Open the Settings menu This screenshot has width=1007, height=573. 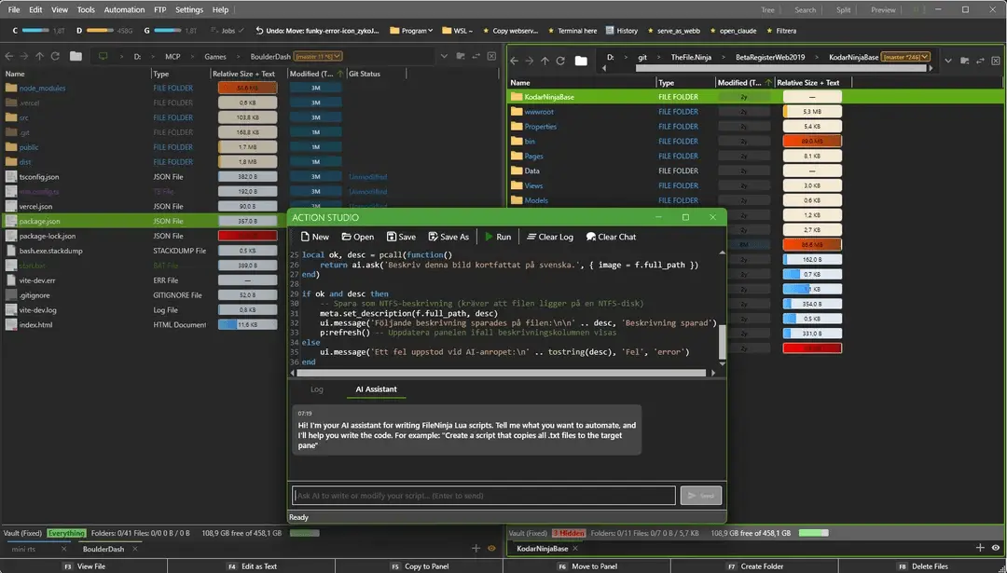(x=188, y=9)
